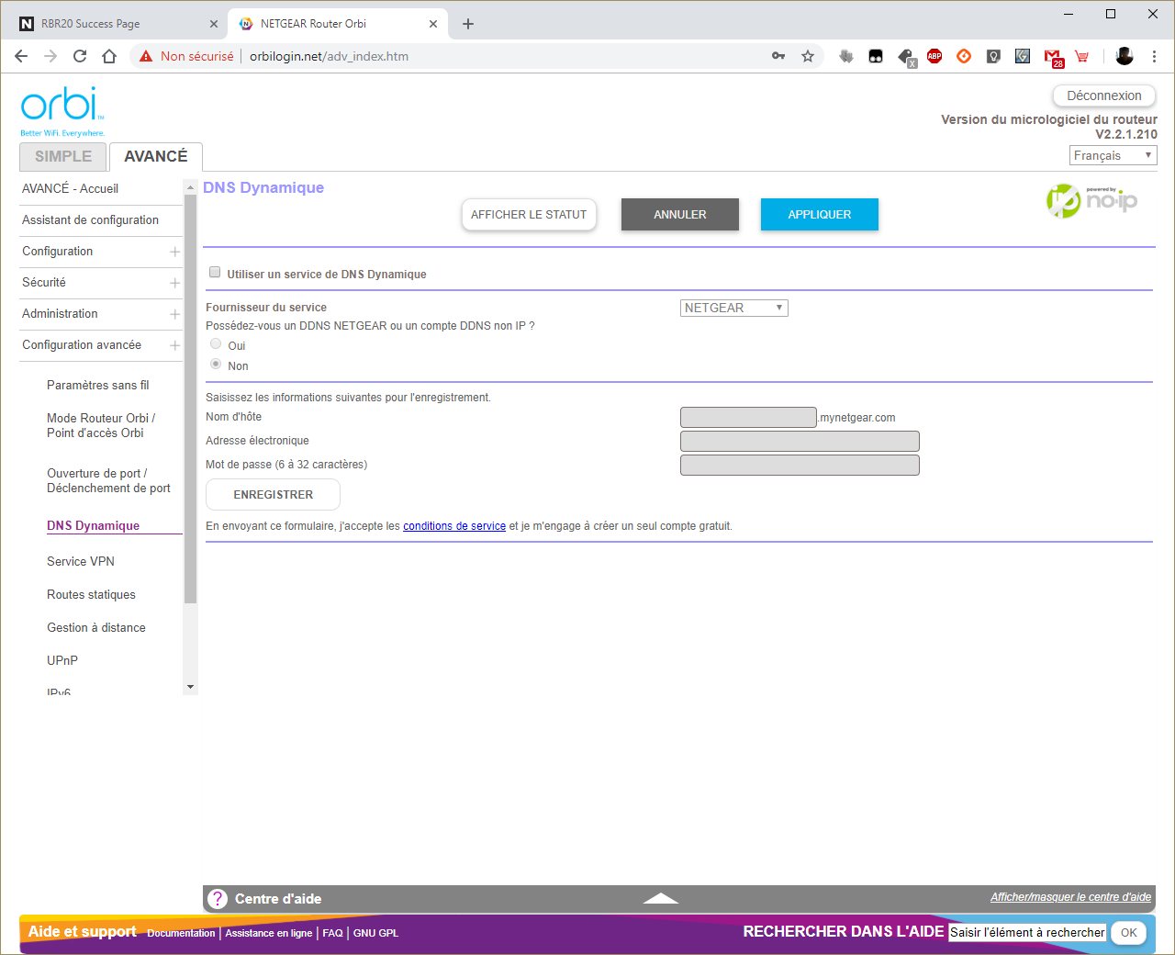Switch to the SIMPLE tab
The image size is (1175, 955).
[x=63, y=157]
